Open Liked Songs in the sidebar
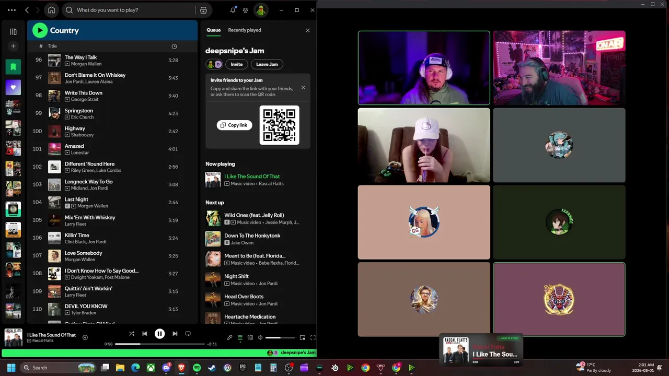The width and height of the screenshot is (669, 376). (13, 87)
